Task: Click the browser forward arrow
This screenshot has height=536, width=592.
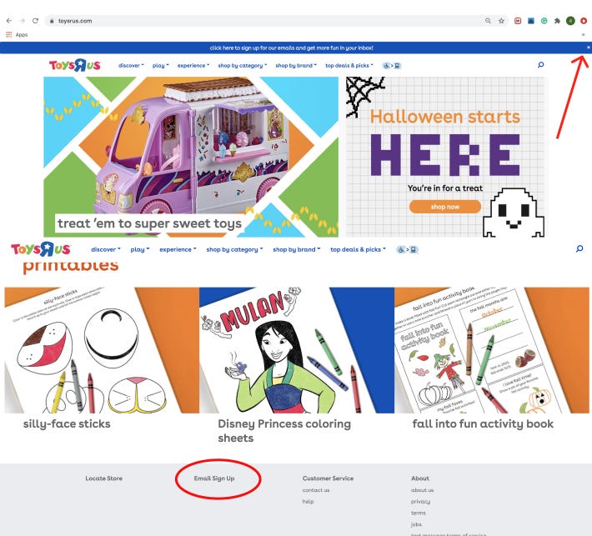Action: click(x=23, y=21)
